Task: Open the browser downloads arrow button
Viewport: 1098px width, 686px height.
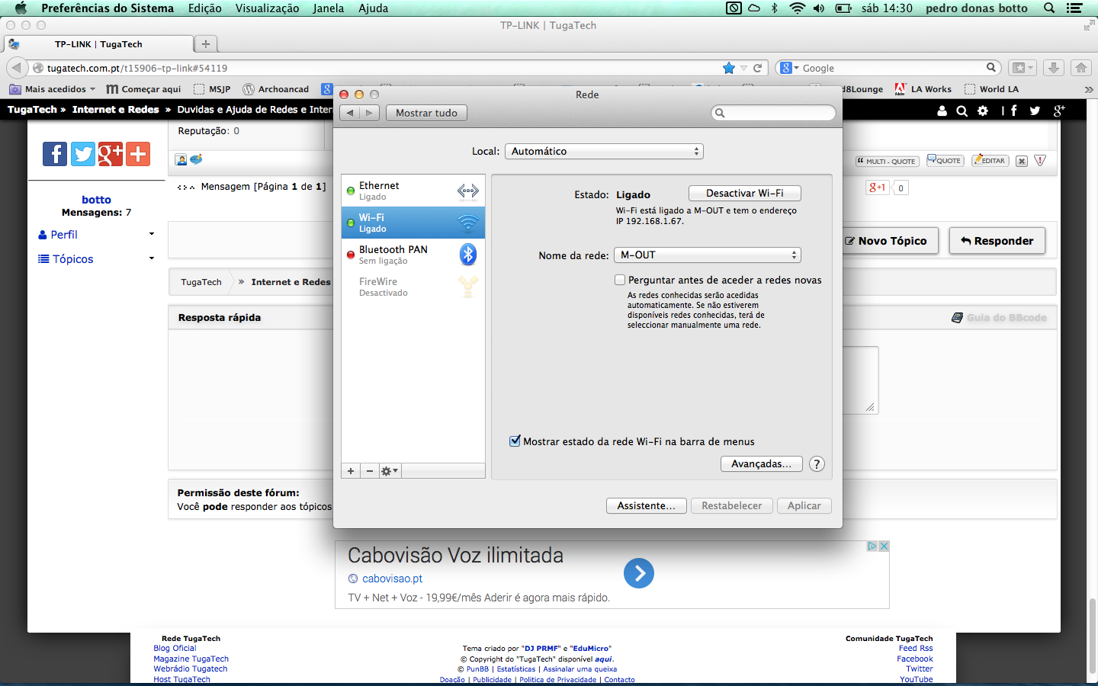Action: tap(1053, 68)
